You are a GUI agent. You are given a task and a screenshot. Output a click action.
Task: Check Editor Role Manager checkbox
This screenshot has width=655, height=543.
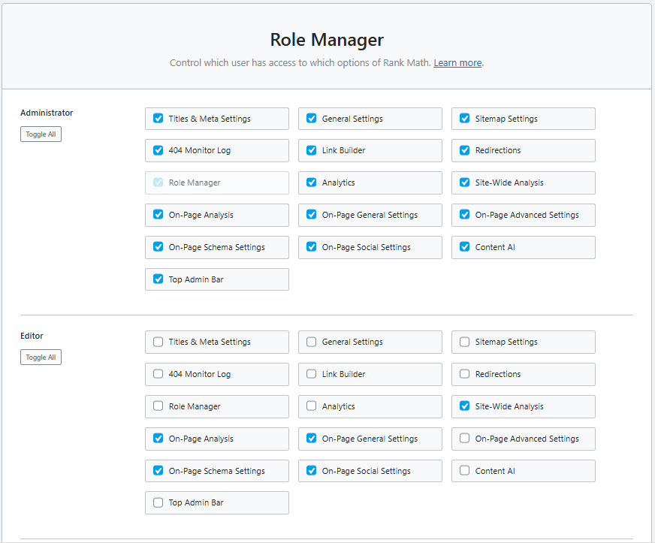[x=158, y=406]
